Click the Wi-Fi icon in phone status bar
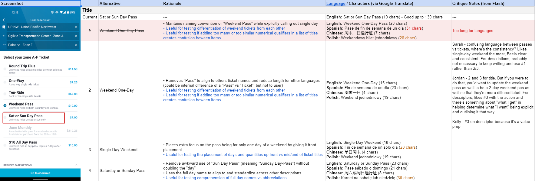This screenshot has width=535, height=181. point(61,12)
